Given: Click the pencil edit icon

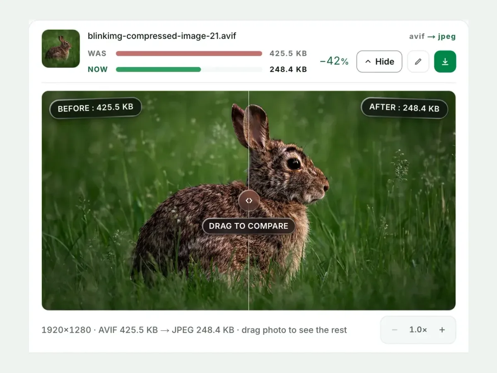Looking at the screenshot, I should pos(418,61).
